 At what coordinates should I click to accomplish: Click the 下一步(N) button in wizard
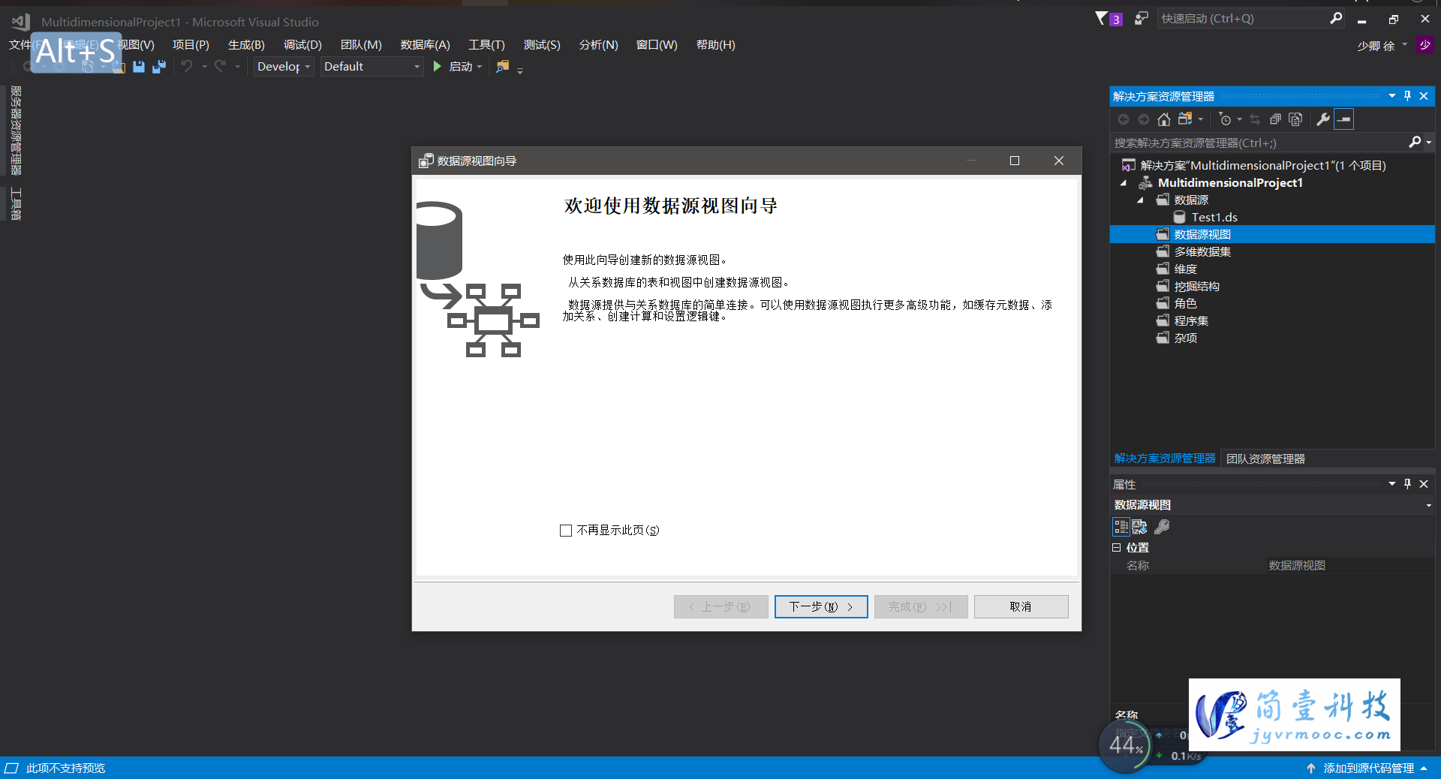coord(821,606)
